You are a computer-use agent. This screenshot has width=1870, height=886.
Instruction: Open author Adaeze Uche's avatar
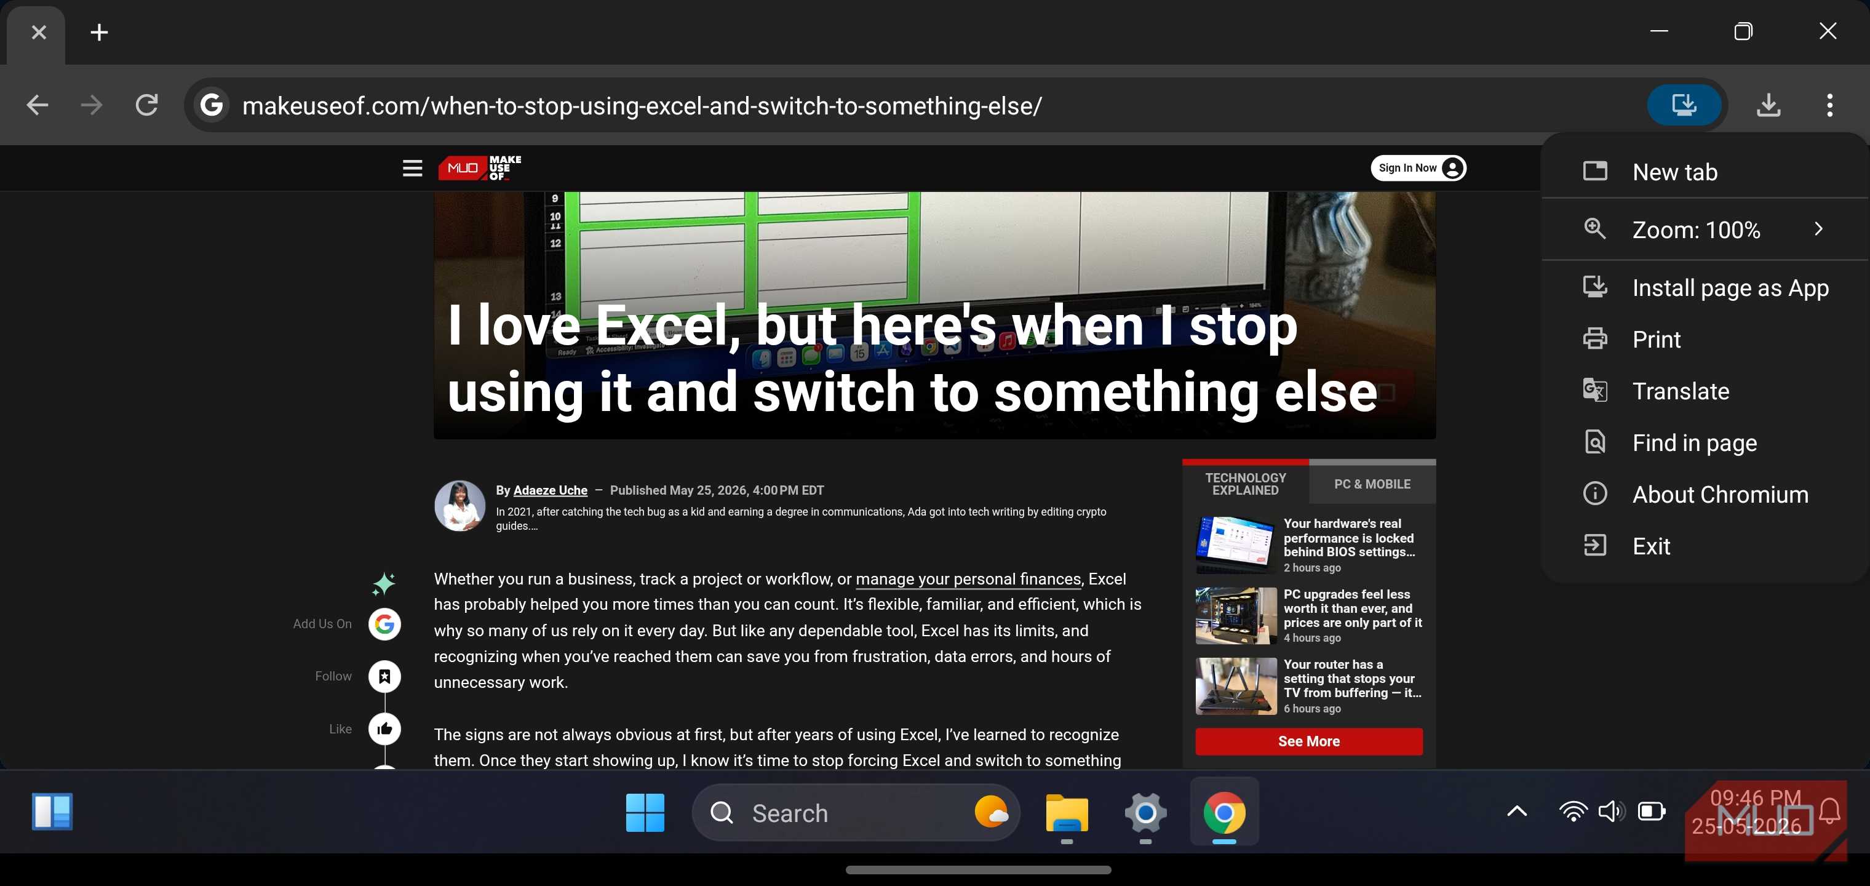tap(460, 506)
